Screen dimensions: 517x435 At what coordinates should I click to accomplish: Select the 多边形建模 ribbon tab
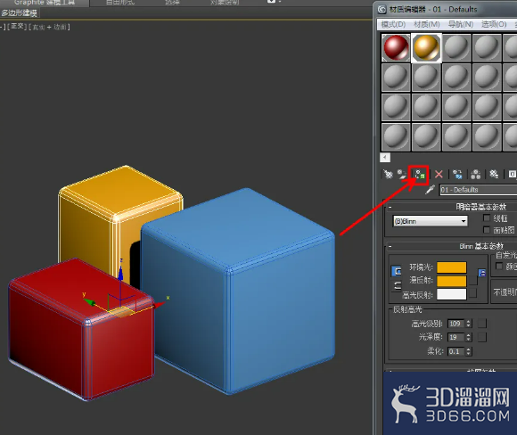19,13
